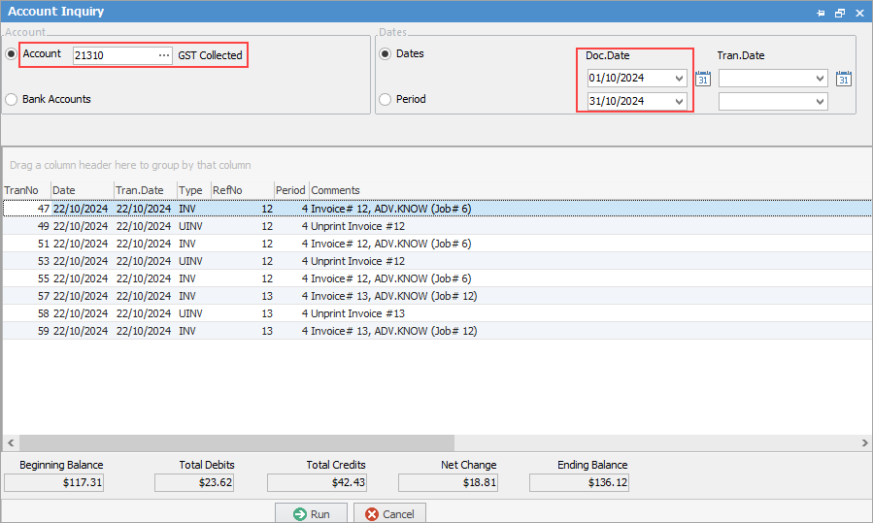Click the account lookup ellipsis button
The width and height of the screenshot is (873, 523).
(x=164, y=56)
